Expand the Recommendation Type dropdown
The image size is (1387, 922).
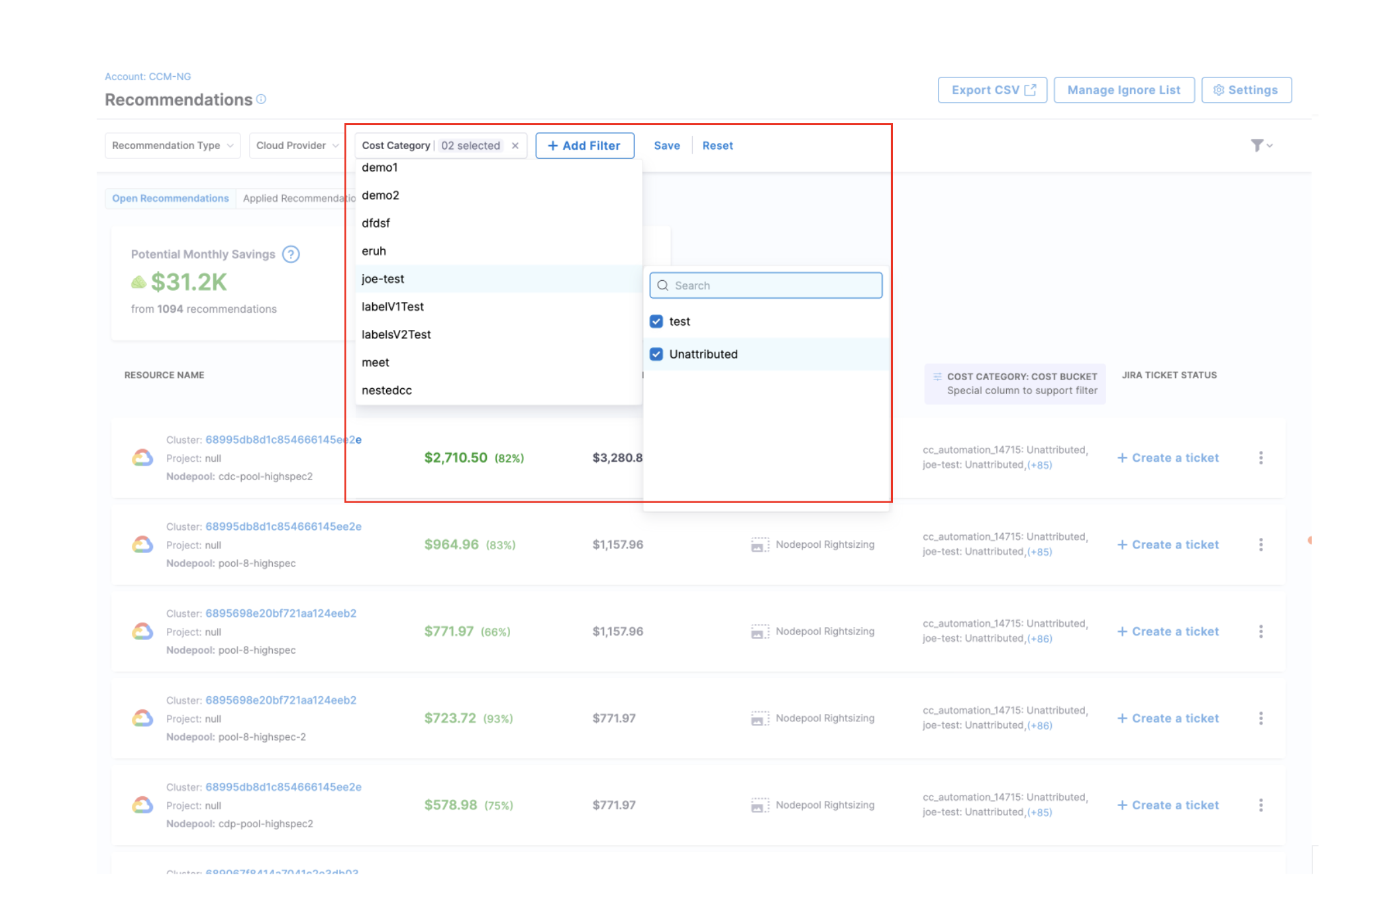coord(172,146)
